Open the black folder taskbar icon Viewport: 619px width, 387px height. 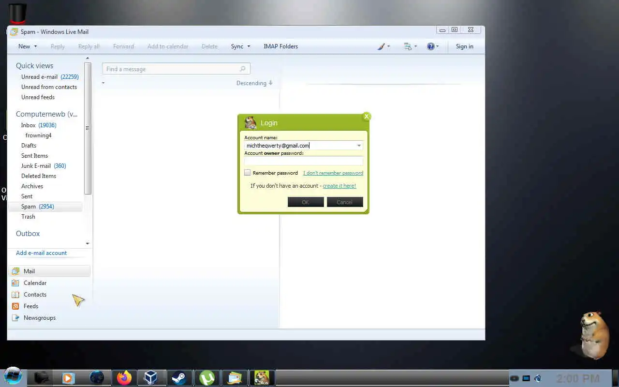tap(41, 377)
